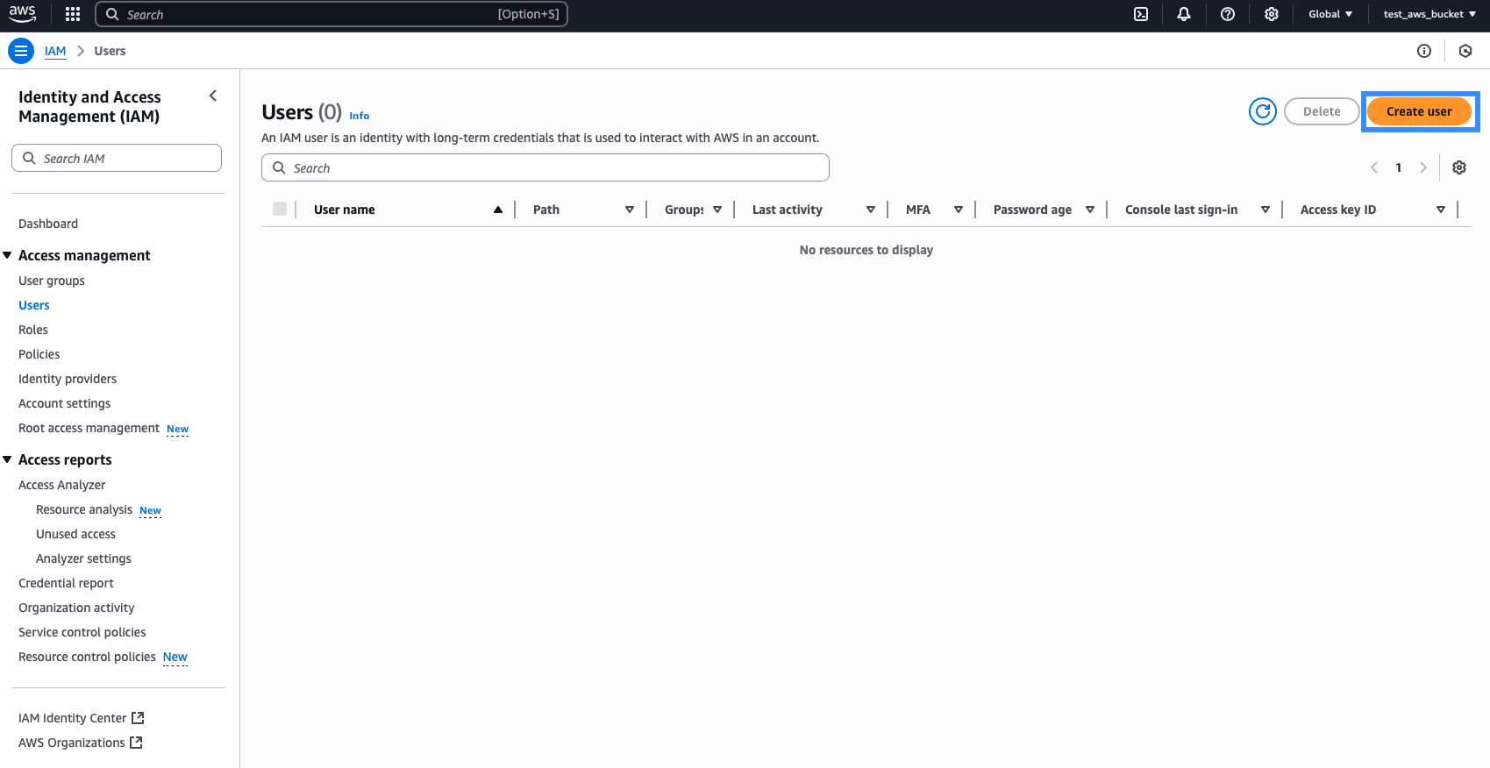The height and width of the screenshot is (768, 1490).
Task: Open Access Analyzer in sidebar
Action: click(x=61, y=485)
